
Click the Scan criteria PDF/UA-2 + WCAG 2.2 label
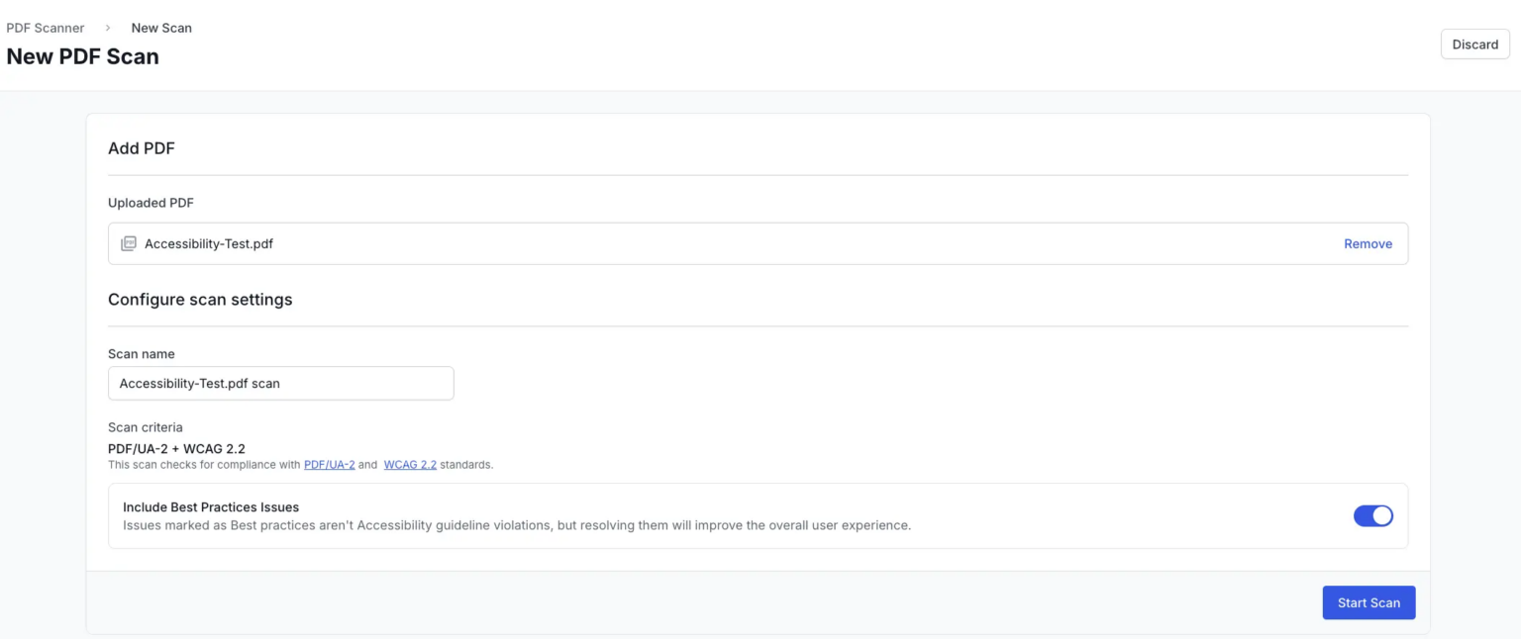tap(176, 448)
